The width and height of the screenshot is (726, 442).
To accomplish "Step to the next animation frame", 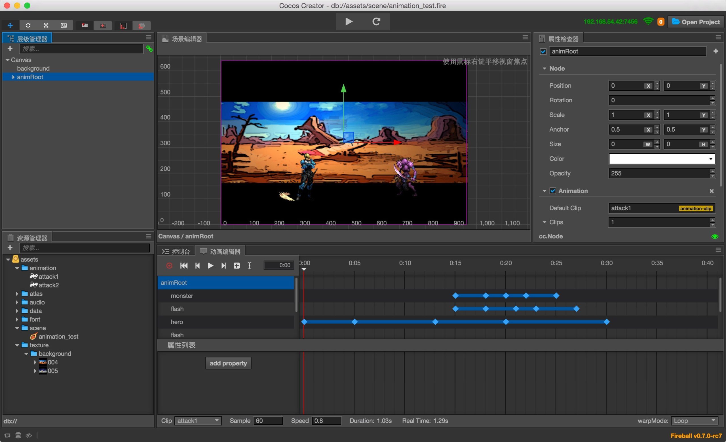I will (223, 266).
